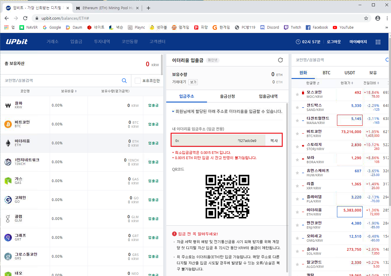Click the Upbit logo in header
This screenshot has height=276, width=391.
pyautogui.click(x=17, y=42)
